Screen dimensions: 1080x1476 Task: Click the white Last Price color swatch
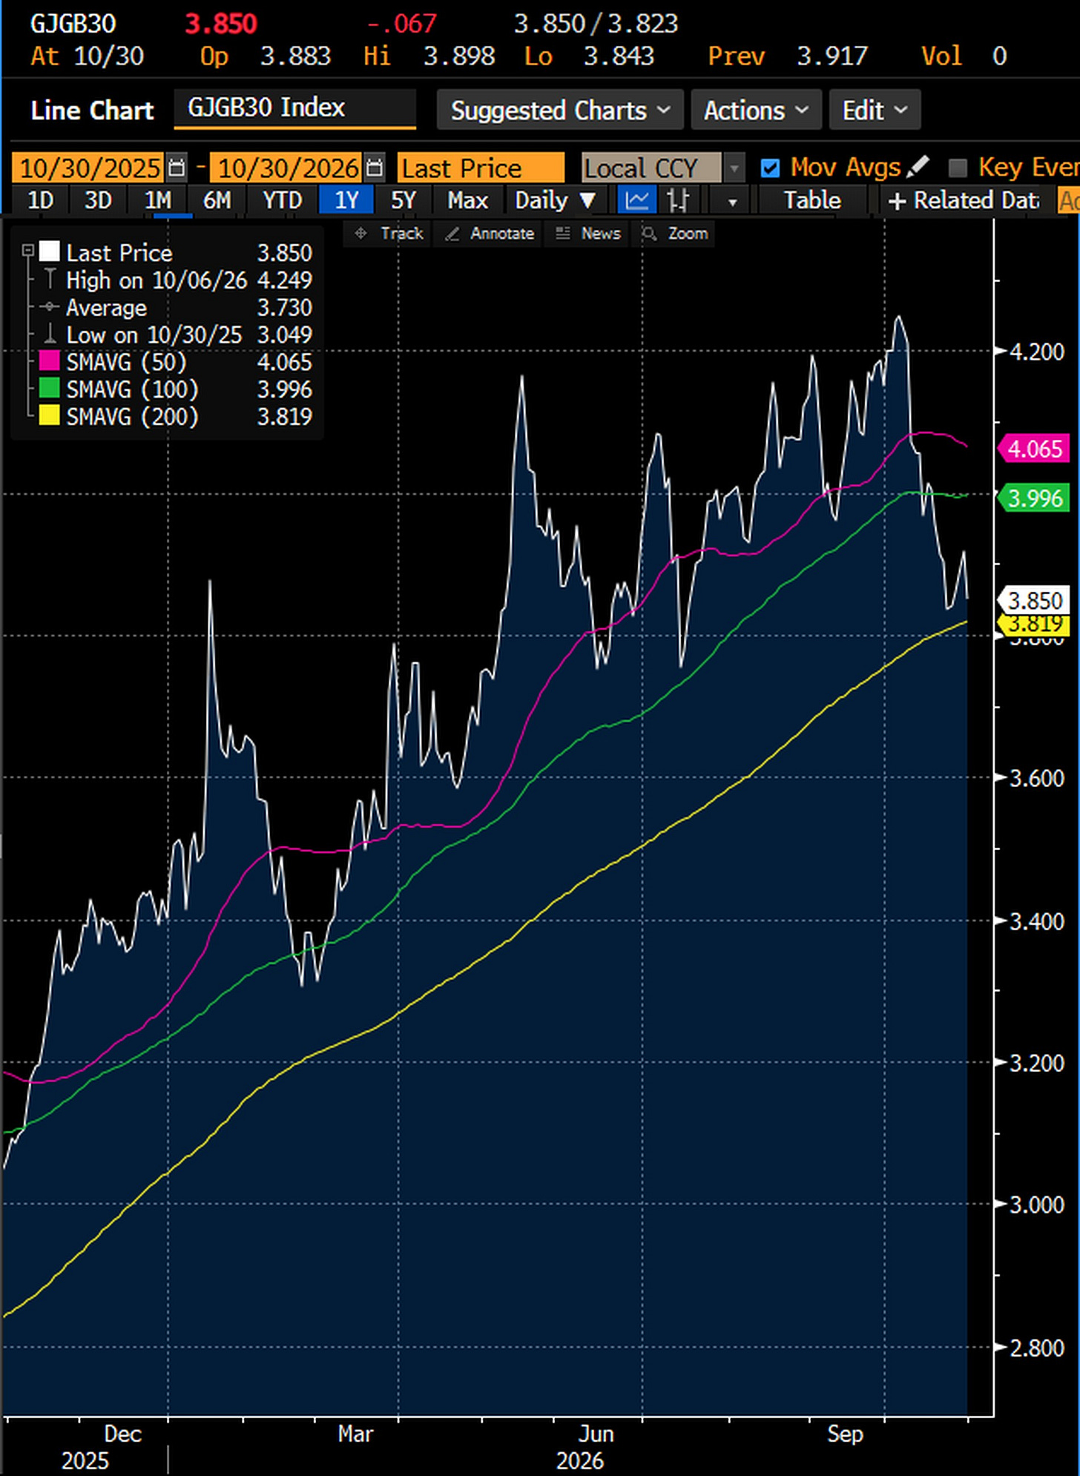click(50, 251)
